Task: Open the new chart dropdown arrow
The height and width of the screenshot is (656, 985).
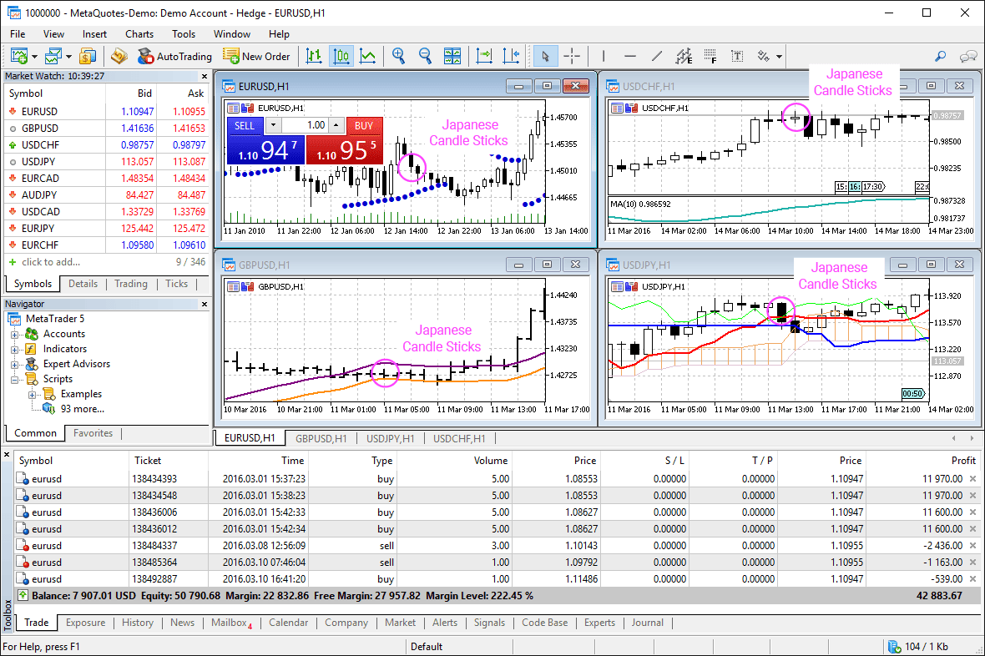Action: 34,57
